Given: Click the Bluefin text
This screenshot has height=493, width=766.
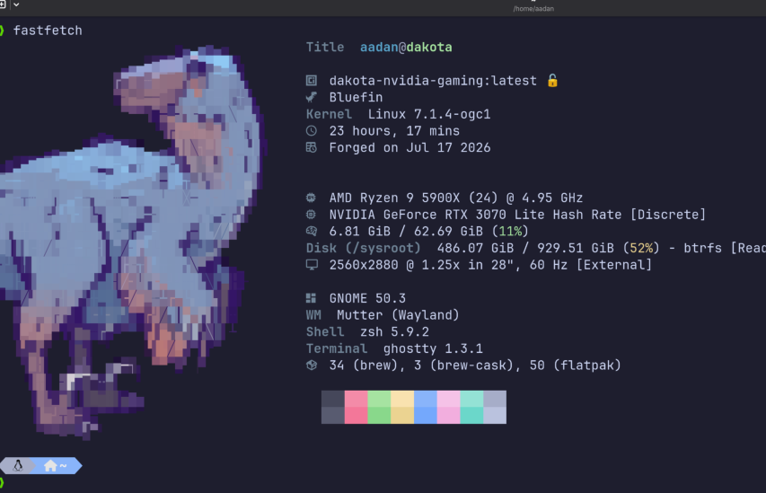Looking at the screenshot, I should 357,97.
